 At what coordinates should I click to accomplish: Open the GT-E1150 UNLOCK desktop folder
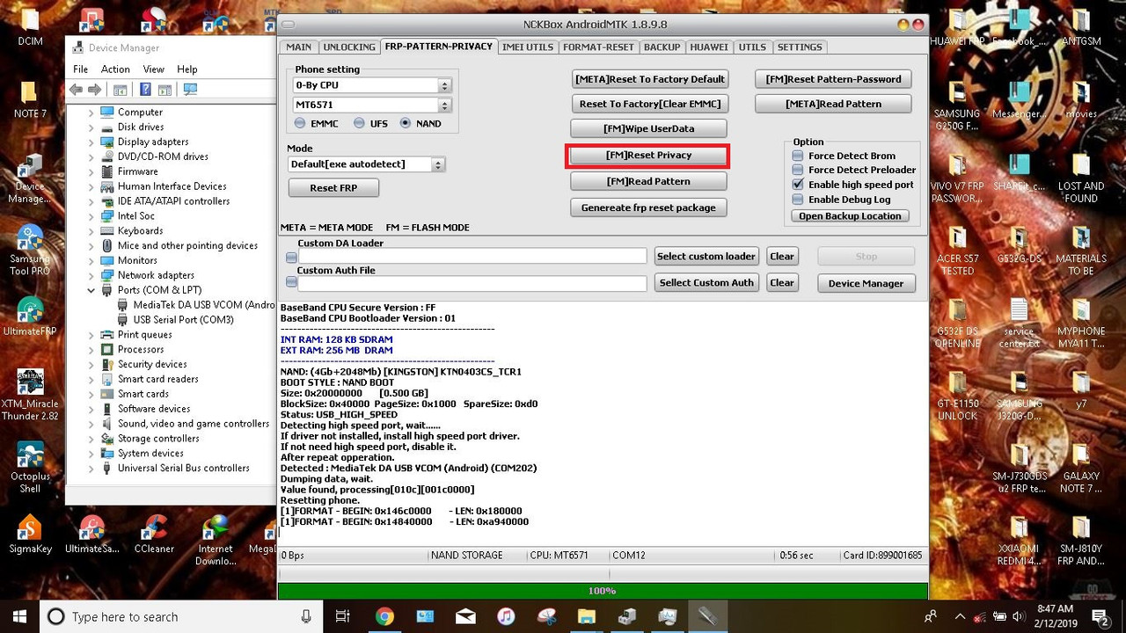pyautogui.click(x=957, y=396)
